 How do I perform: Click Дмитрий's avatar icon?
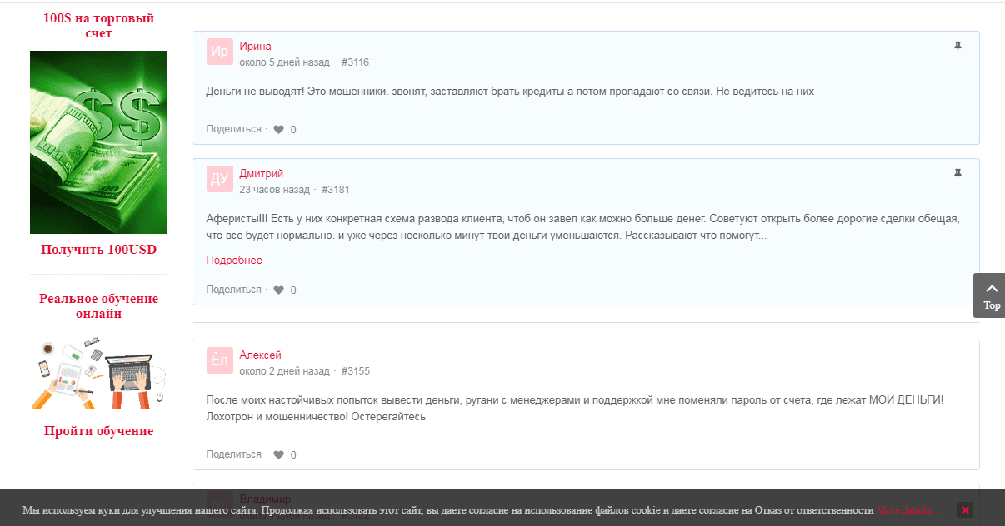220,179
